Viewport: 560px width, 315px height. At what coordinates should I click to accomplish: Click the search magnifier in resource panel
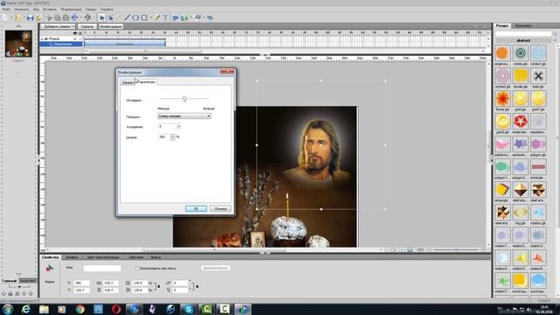pyautogui.click(x=556, y=33)
